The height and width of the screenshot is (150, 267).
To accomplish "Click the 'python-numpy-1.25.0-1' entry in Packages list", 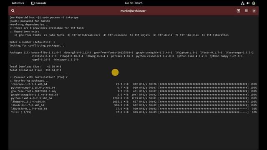I will click(226, 56).
